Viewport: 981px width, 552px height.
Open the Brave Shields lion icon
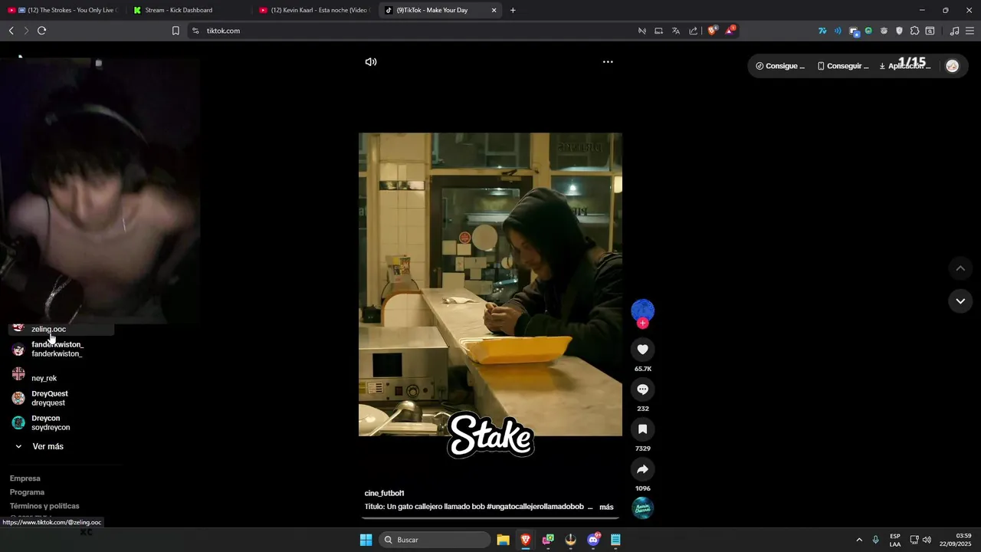pyautogui.click(x=712, y=31)
